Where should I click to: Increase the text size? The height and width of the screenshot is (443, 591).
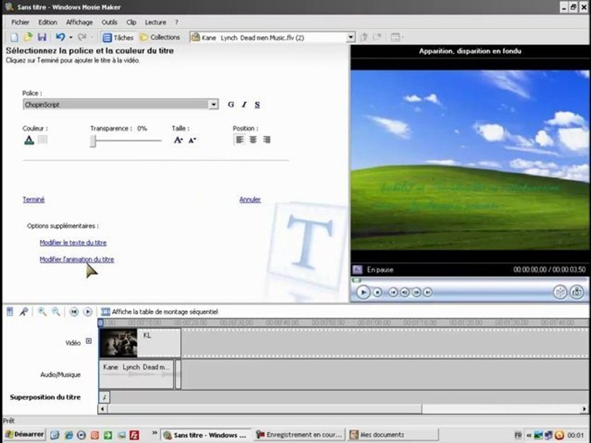(x=179, y=140)
